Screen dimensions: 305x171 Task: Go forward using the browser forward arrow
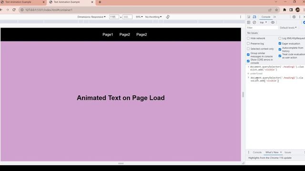click(x=8, y=9)
